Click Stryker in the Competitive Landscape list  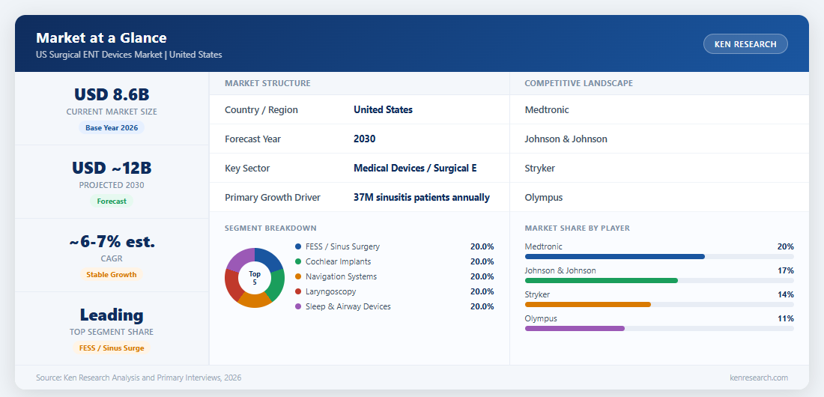tap(539, 169)
